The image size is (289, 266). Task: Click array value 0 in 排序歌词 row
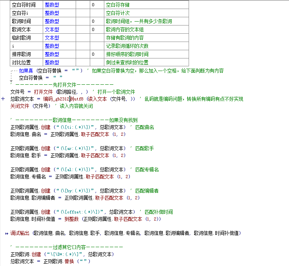point(93,54)
